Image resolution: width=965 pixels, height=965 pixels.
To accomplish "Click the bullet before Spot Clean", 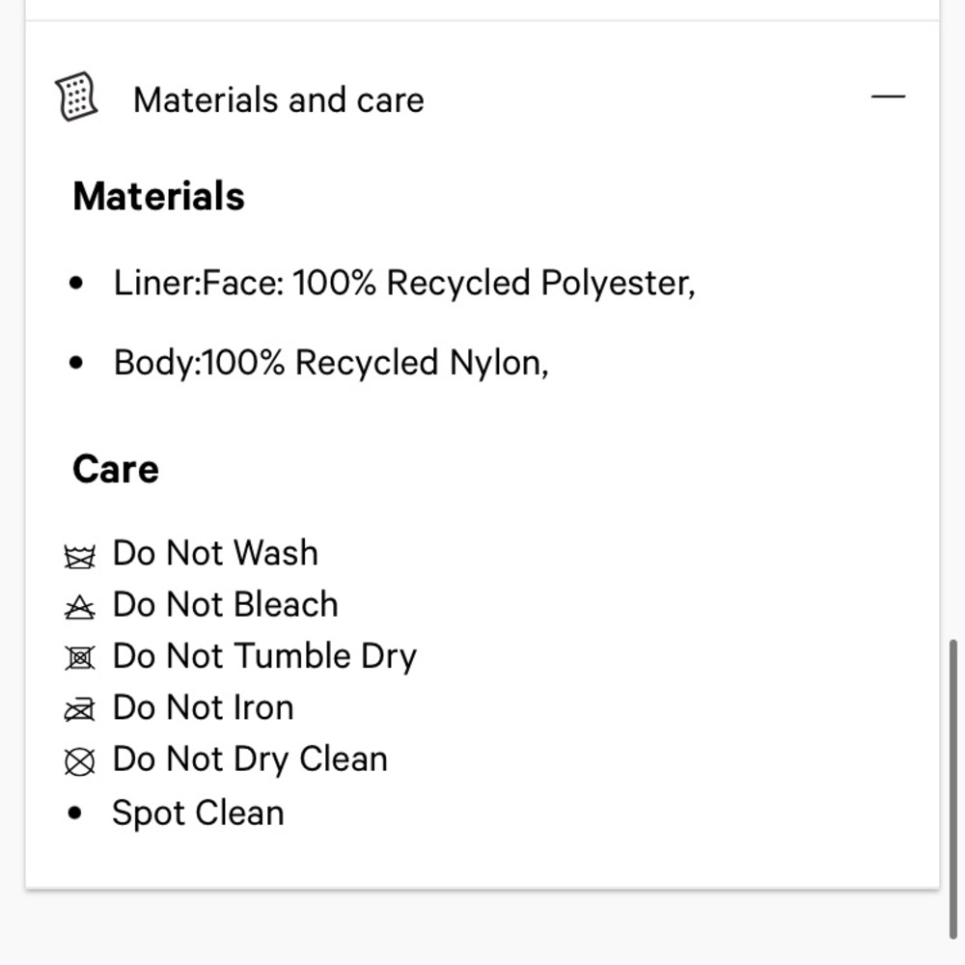I will click(x=75, y=813).
